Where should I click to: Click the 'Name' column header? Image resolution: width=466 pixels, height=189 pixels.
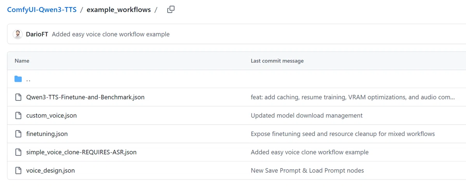point(22,61)
